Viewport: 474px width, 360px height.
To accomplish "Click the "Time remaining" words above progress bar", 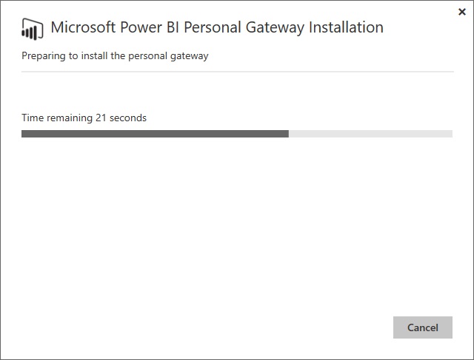I will coord(57,118).
